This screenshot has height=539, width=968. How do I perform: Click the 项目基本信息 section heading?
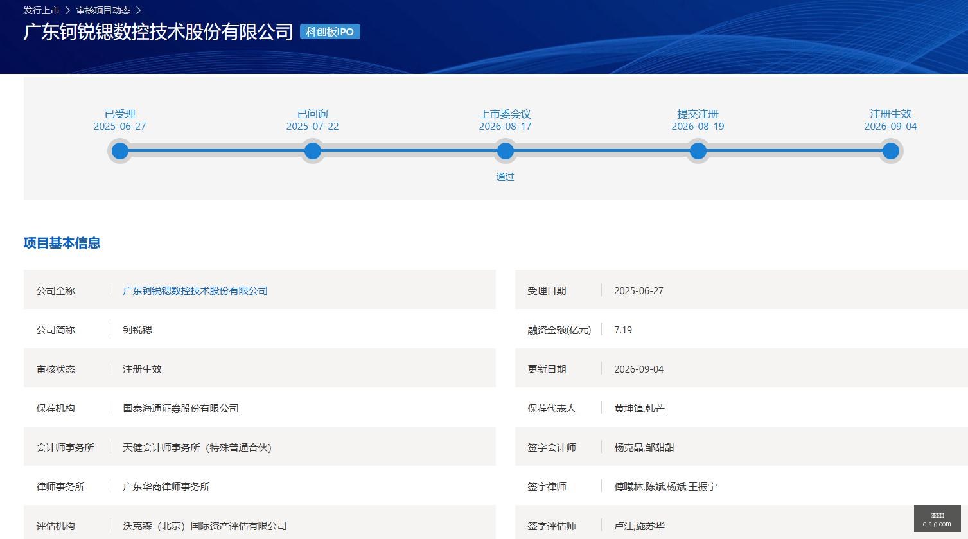coord(62,243)
